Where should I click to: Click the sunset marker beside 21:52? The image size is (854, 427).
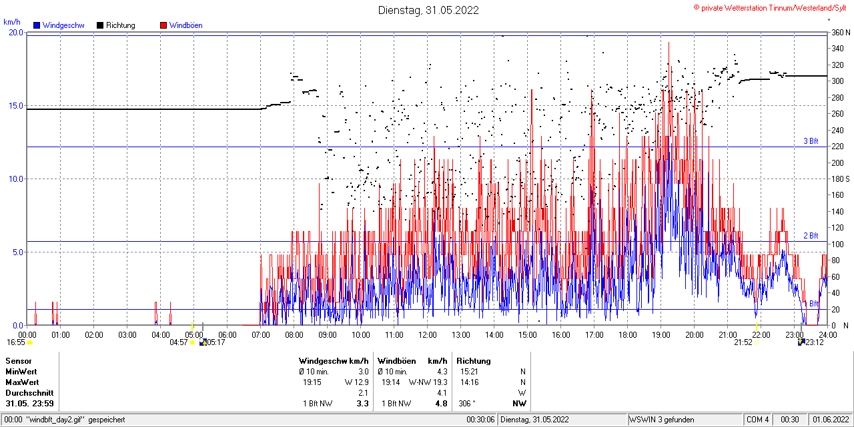click(x=757, y=342)
